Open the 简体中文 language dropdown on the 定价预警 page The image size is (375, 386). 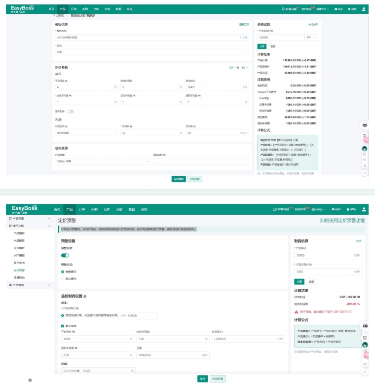coord(318,209)
